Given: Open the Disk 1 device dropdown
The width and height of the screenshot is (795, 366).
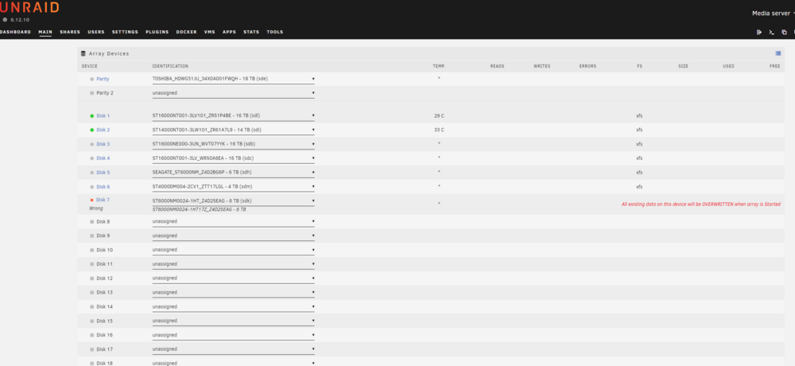Looking at the screenshot, I should point(233,115).
